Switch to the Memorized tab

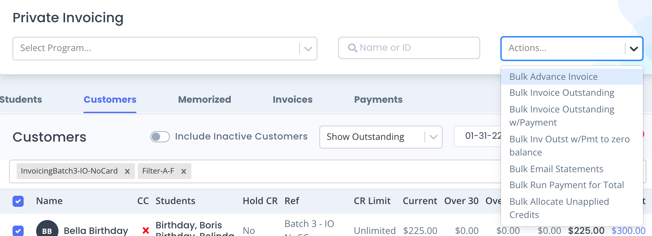(x=205, y=100)
